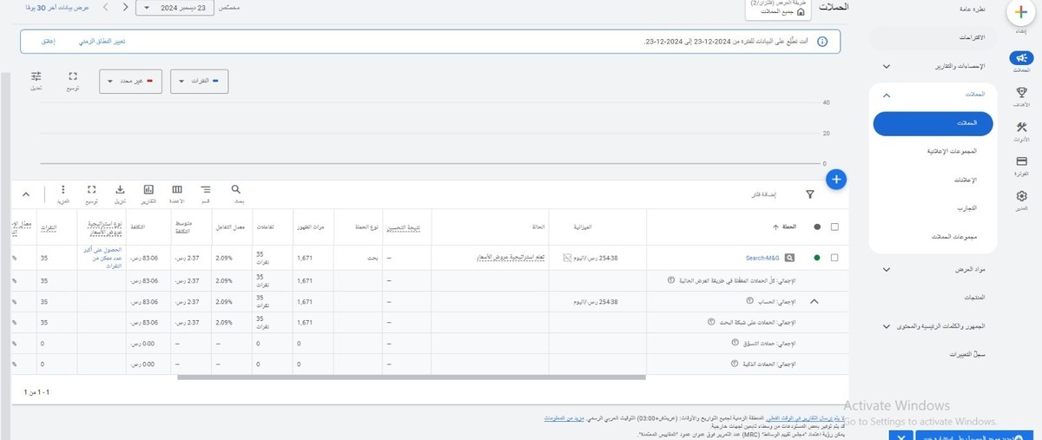Expand Assets section in navigation
The height and width of the screenshot is (440, 1042).
pyautogui.click(x=886, y=269)
